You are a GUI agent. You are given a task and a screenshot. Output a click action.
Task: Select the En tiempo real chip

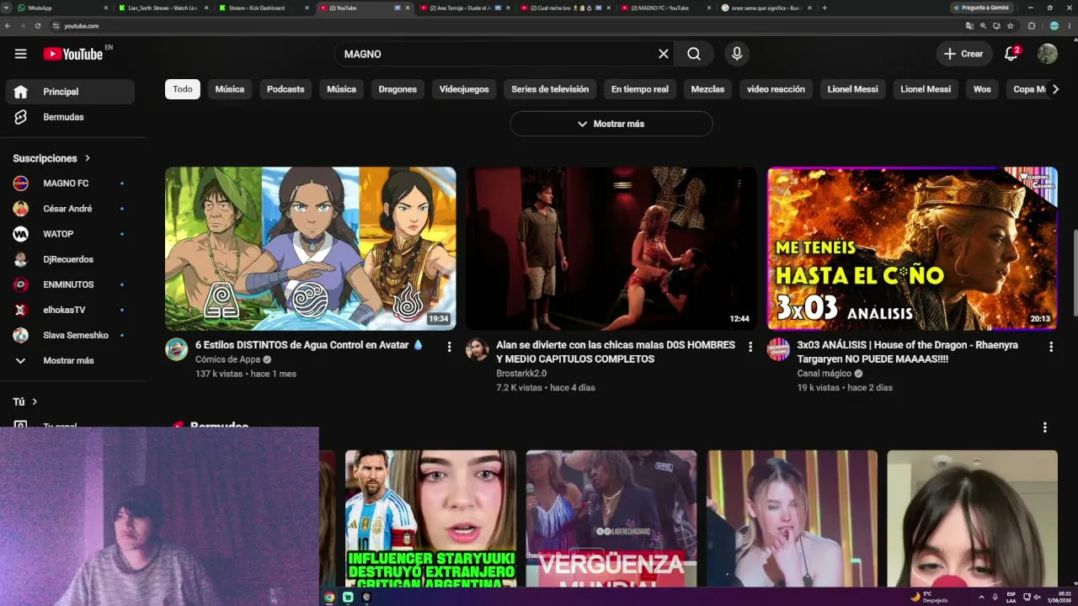click(640, 89)
